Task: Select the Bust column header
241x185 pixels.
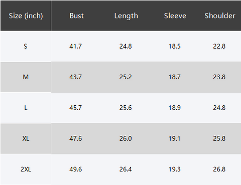Action: [x=76, y=16]
